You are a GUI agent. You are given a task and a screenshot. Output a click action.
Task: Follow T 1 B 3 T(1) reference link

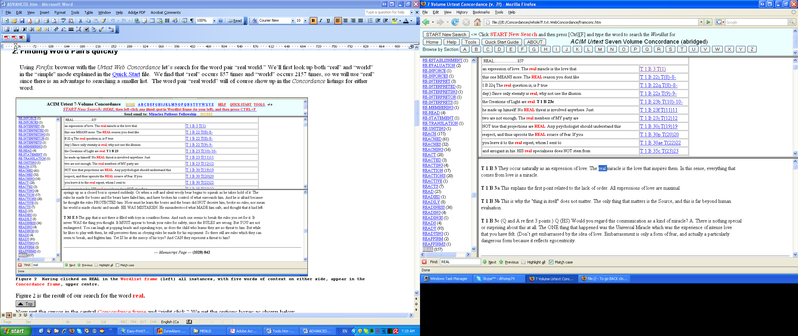[x=653, y=69]
